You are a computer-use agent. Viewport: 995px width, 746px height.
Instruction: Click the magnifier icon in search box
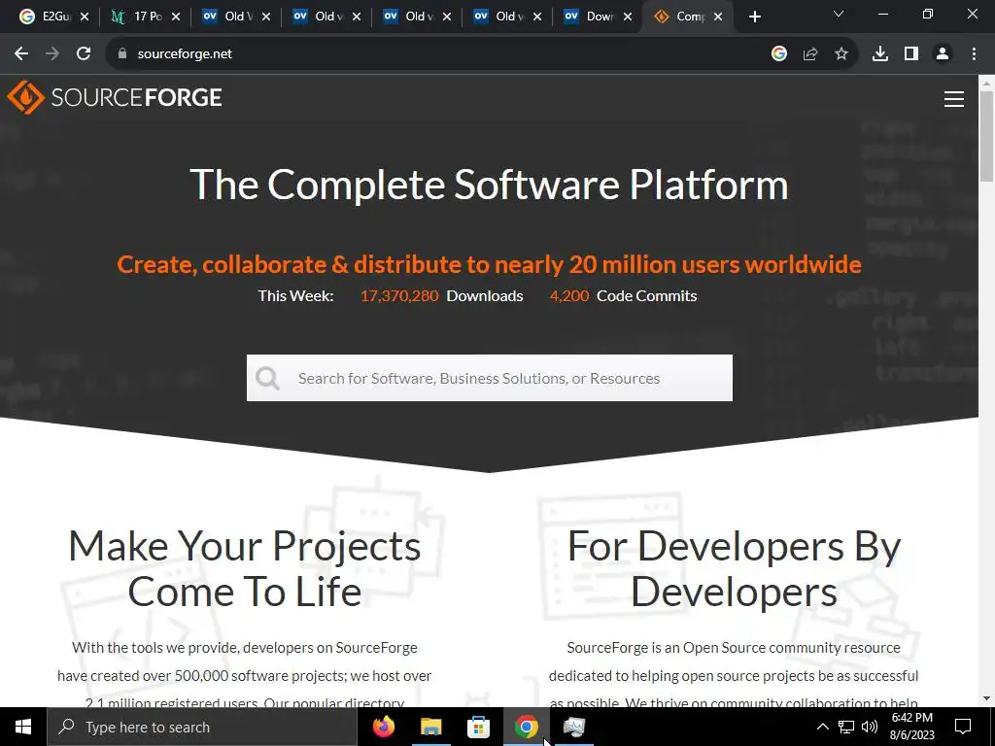[x=267, y=378]
